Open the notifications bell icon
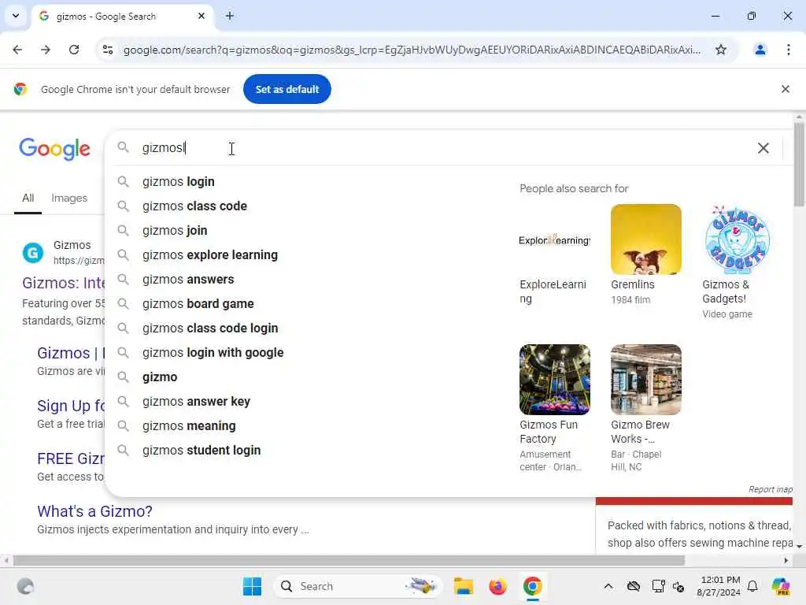 pyautogui.click(x=752, y=586)
